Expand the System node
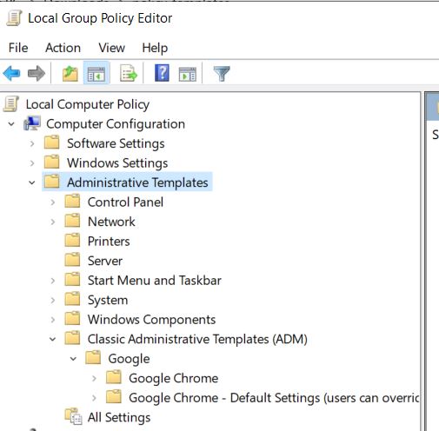This screenshot has height=431, width=439. [53, 300]
